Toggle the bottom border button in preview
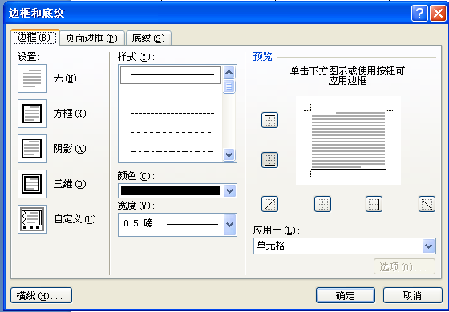This screenshot has height=312, width=449. pos(269,160)
